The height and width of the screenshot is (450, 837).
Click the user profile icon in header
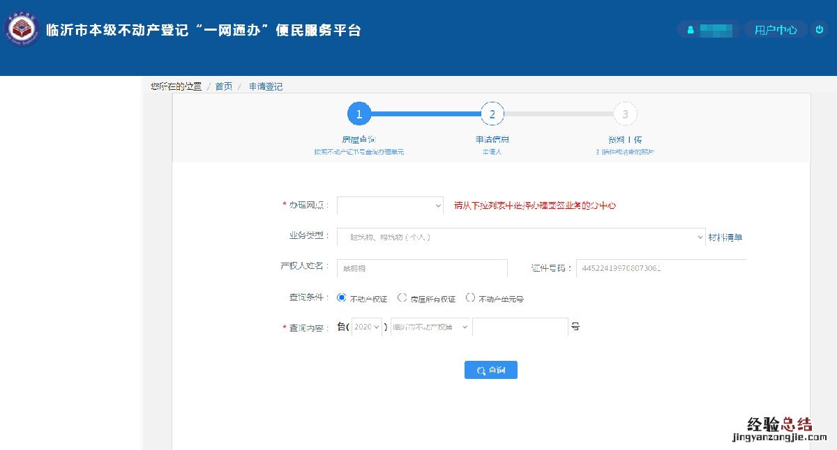691,30
